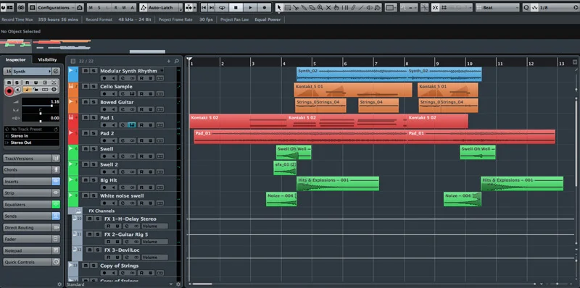This screenshot has width=580, height=288.
Task: Select the Mute X tool
Action: tap(328, 7)
